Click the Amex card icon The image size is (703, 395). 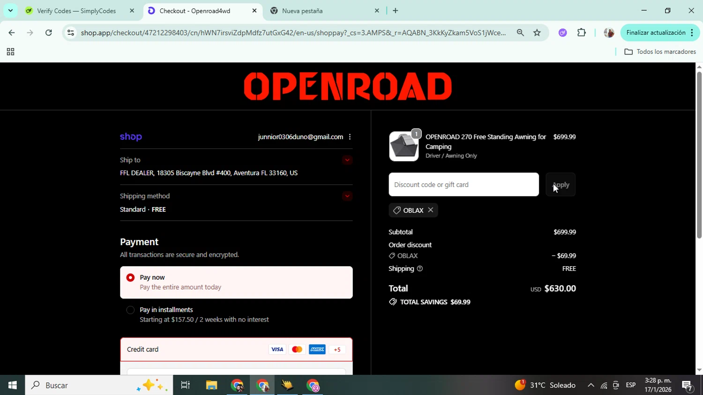pyautogui.click(x=317, y=350)
